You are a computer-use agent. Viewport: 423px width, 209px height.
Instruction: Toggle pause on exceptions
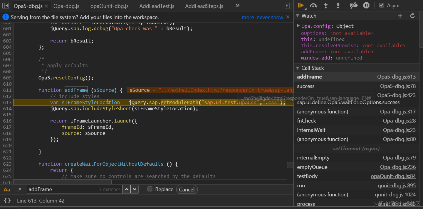click(366, 6)
